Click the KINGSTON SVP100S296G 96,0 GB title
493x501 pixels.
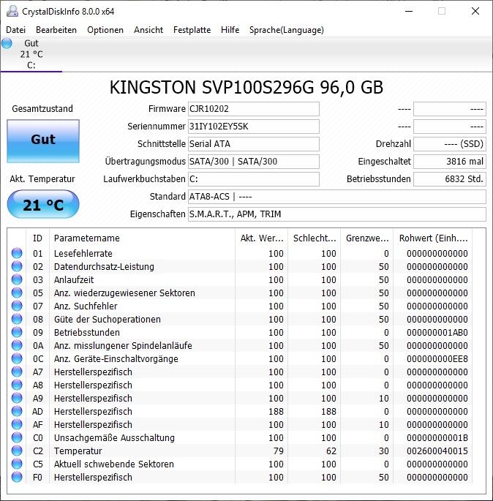[246, 87]
